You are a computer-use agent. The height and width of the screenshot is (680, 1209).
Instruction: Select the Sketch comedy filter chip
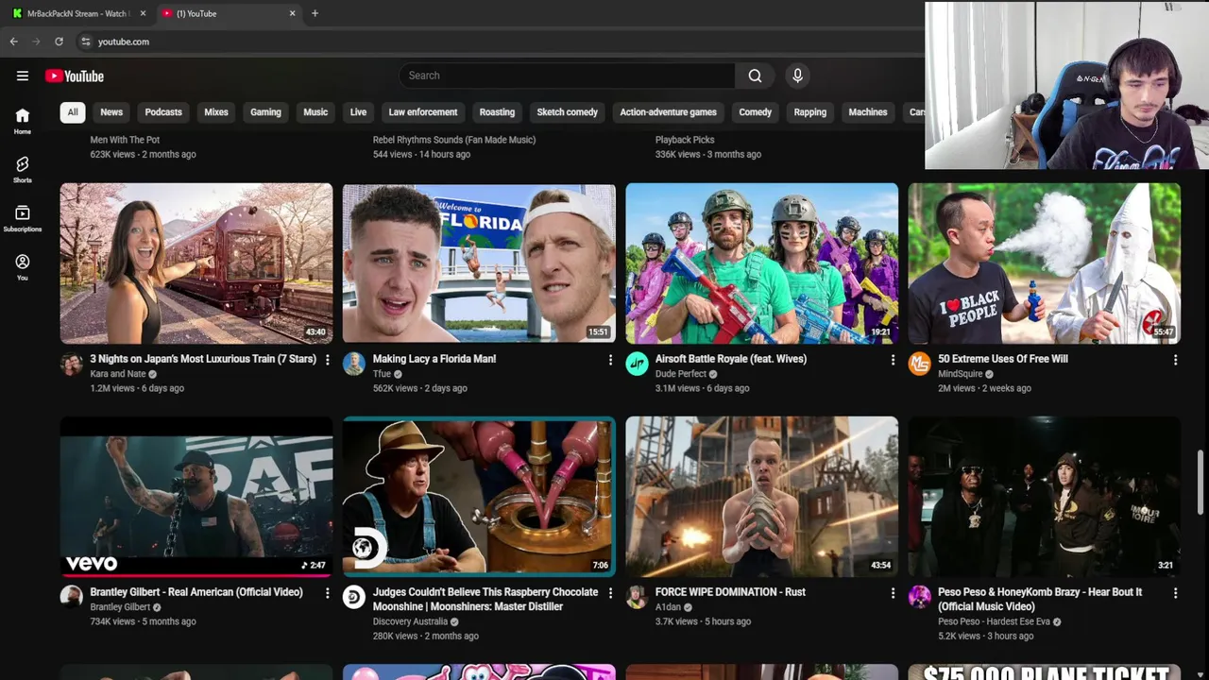coord(568,112)
